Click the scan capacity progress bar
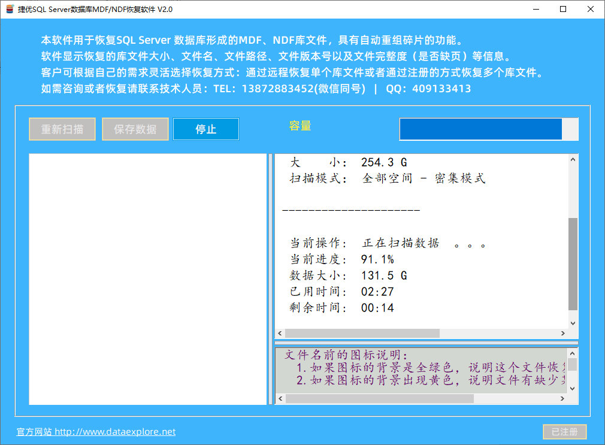 [x=489, y=129]
